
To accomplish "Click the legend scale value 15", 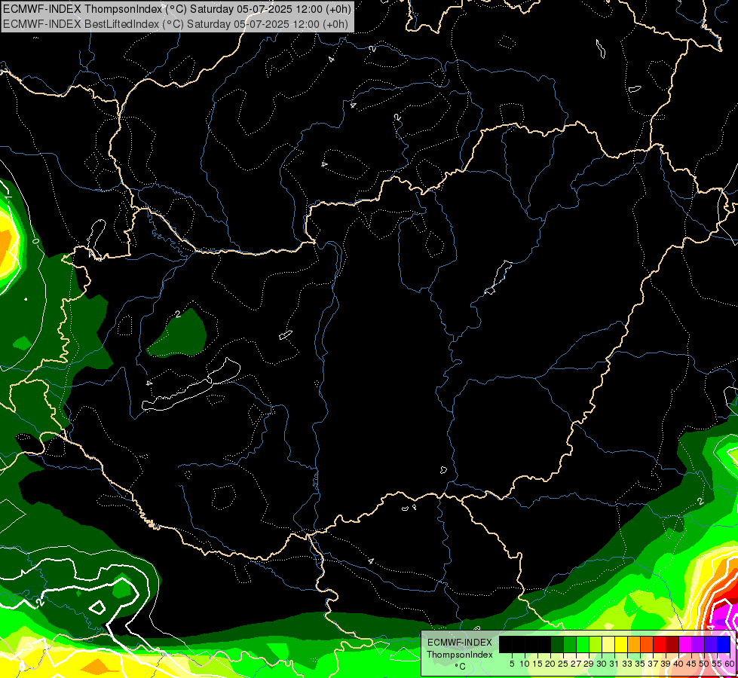I will coord(537,664).
